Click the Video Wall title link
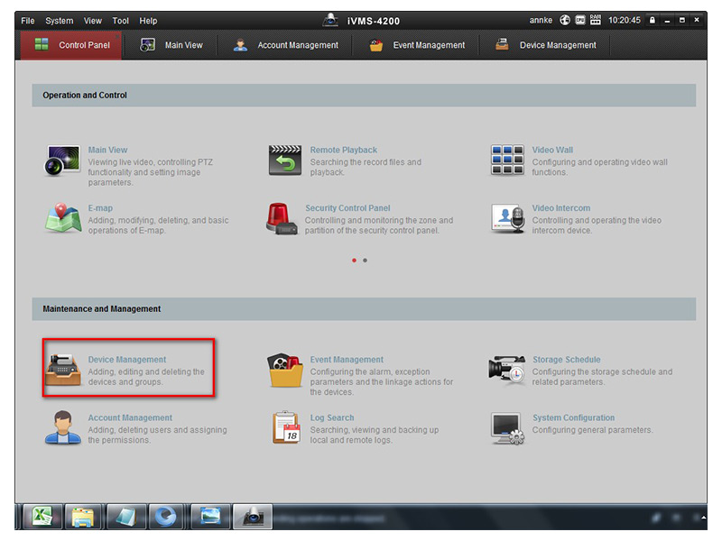 click(x=552, y=150)
